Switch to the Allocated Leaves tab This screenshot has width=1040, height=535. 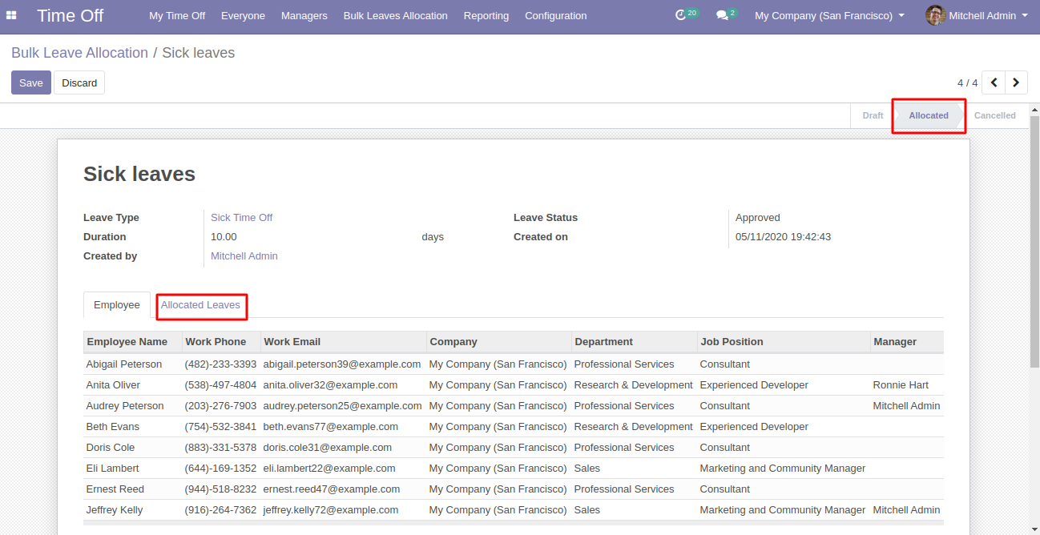[x=200, y=305]
